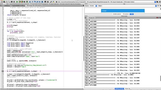Maximize the current pane
The height and width of the screenshot is (90, 161).
pyautogui.click(x=45, y=2)
